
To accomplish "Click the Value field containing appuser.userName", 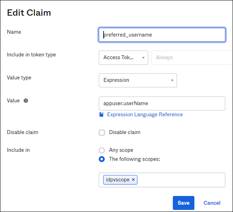I will (162, 103).
